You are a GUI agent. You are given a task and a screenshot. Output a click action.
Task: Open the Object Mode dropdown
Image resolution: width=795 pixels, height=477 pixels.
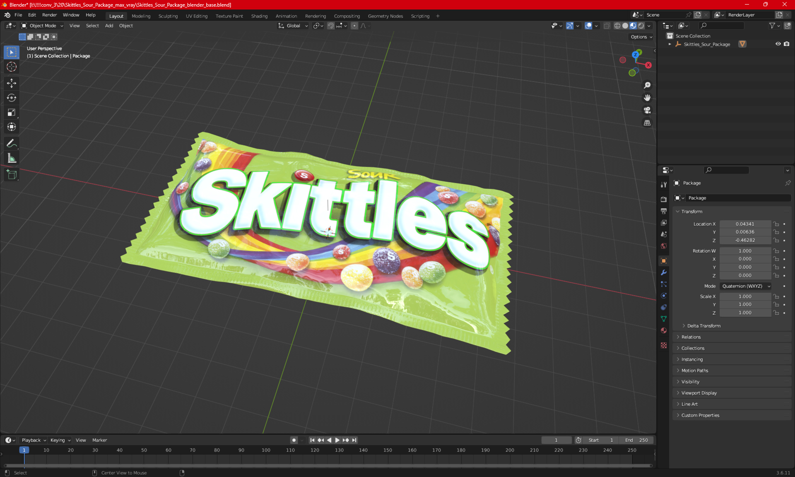(42, 26)
